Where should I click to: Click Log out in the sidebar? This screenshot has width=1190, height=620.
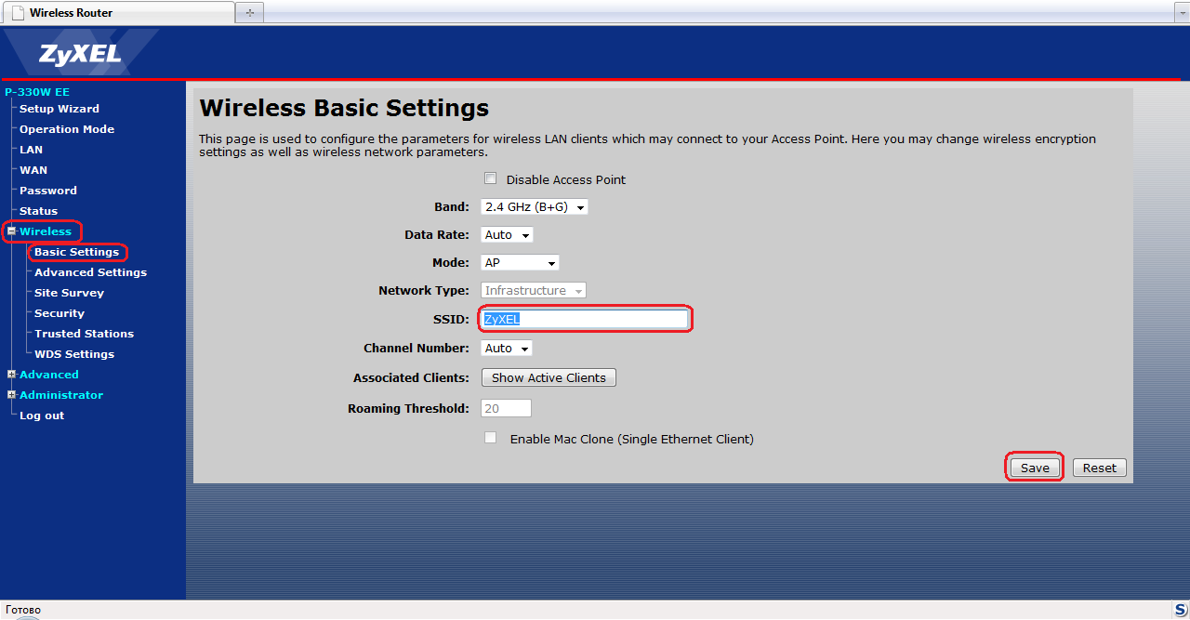(42, 416)
